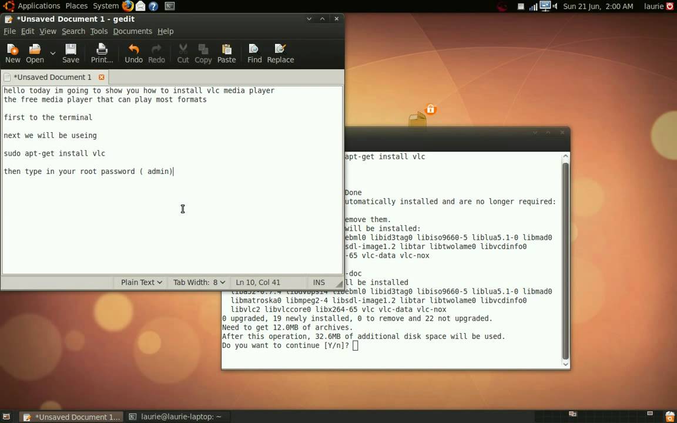This screenshot has width=677, height=423.
Task: Click the terminal scrollbar up arrow
Action: coord(565,156)
